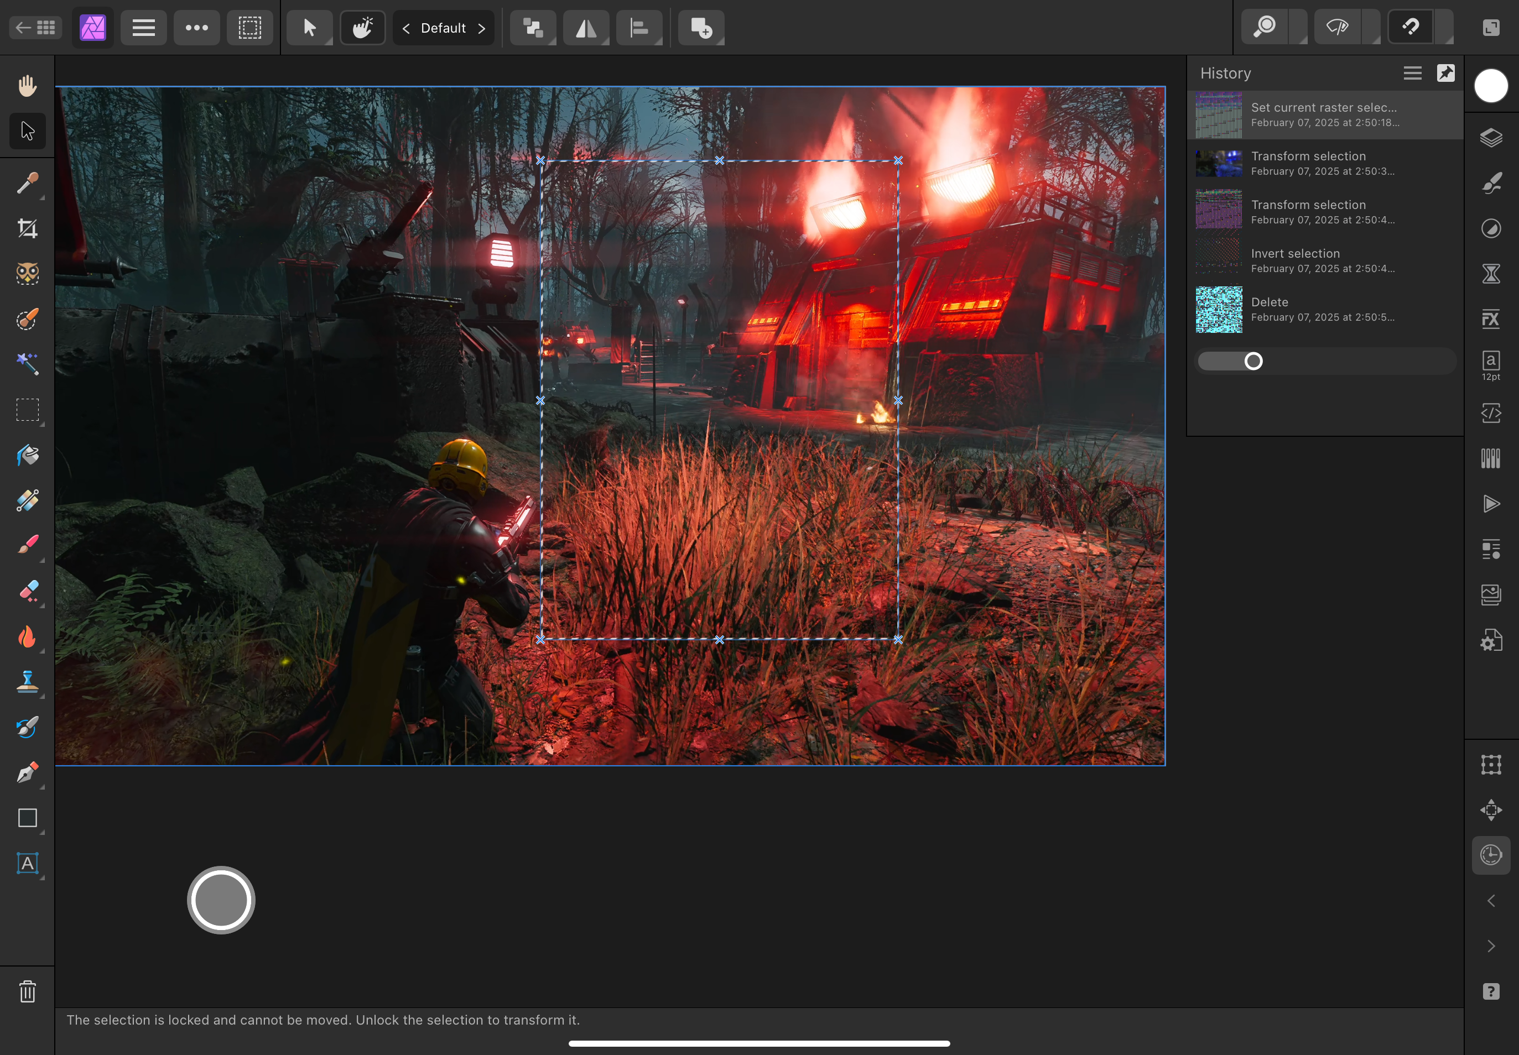The image size is (1519, 1055).
Task: Select the Flood Select magic wand tool
Action: tap(27, 364)
